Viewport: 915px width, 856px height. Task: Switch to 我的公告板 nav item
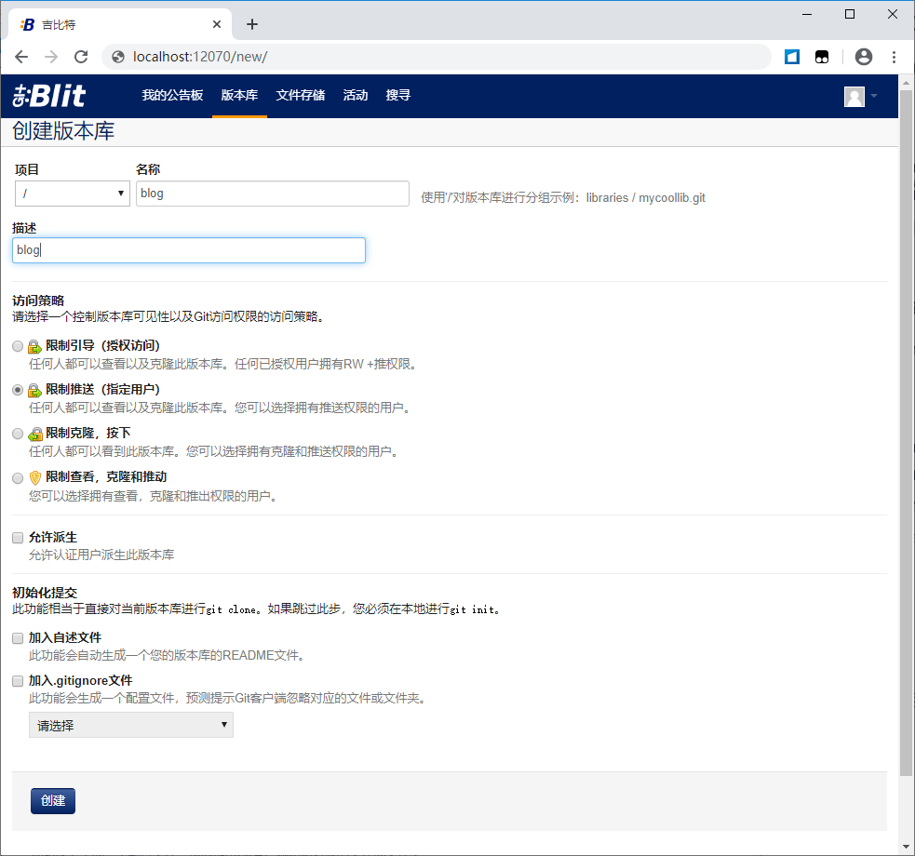pyautogui.click(x=172, y=96)
